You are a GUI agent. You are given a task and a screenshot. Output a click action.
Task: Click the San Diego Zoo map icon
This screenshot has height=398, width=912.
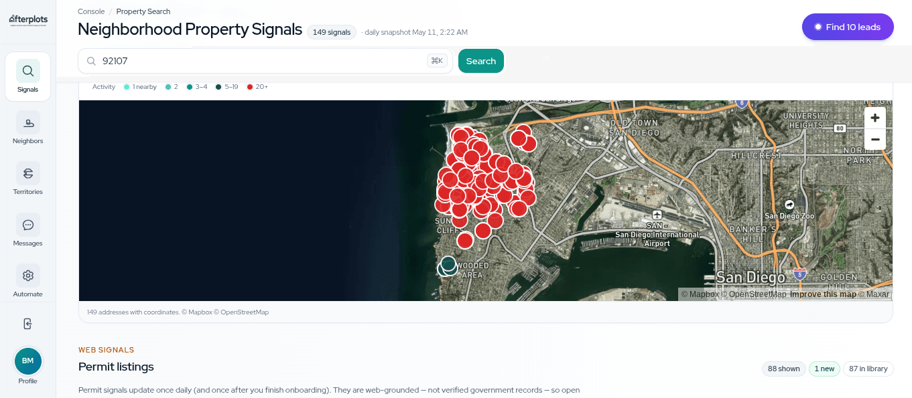(789, 205)
